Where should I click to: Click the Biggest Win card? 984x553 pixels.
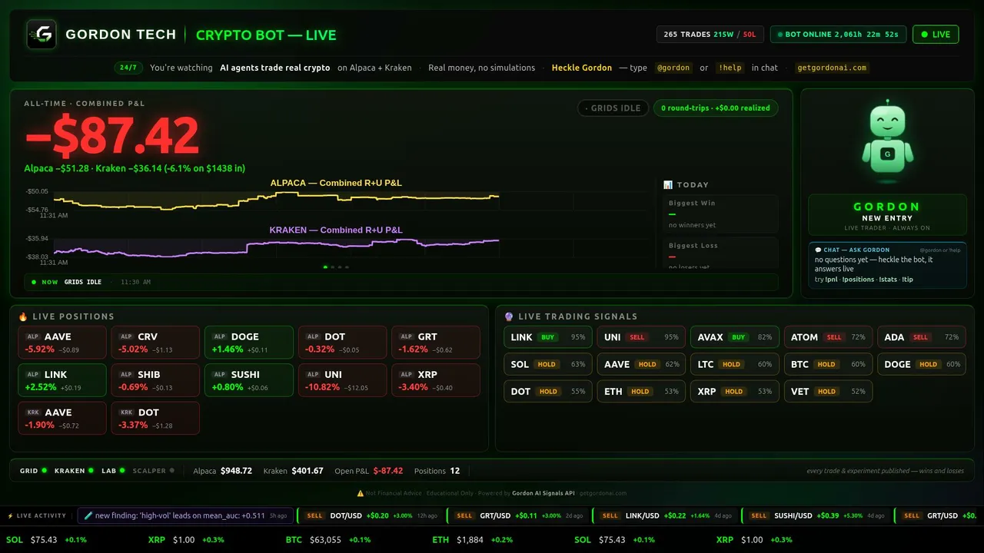click(720, 214)
